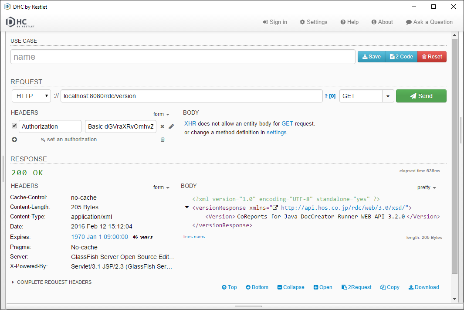This screenshot has height=310, width=464.
Task: Uncheck the Authorization header checkbox
Action: tap(14, 126)
